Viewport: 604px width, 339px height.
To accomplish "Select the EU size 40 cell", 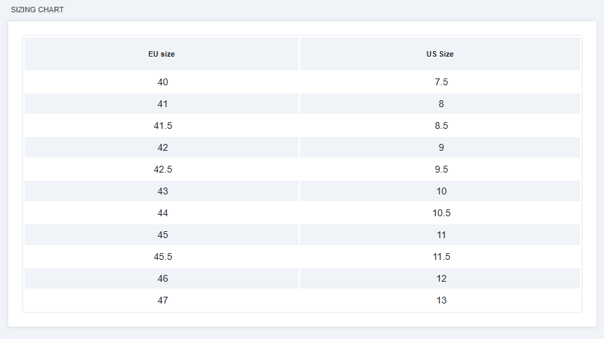I will (162, 82).
